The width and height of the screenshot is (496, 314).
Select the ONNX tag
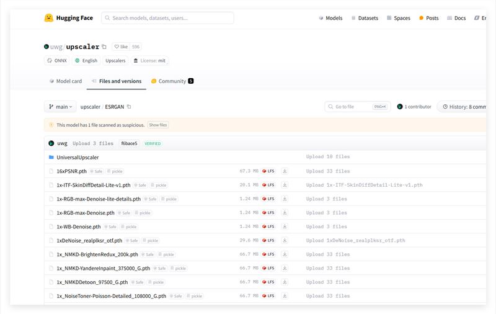coord(57,60)
